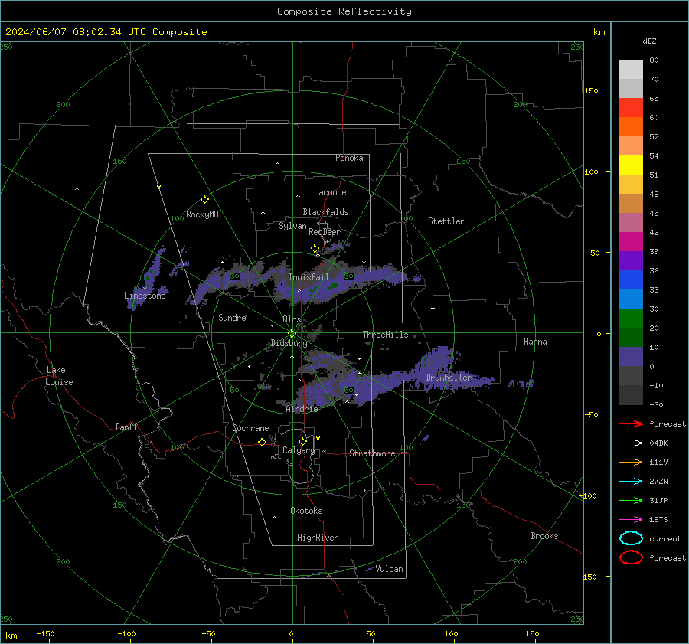Click the ThreeHills label
The width and height of the screenshot is (689, 644).
pos(385,335)
